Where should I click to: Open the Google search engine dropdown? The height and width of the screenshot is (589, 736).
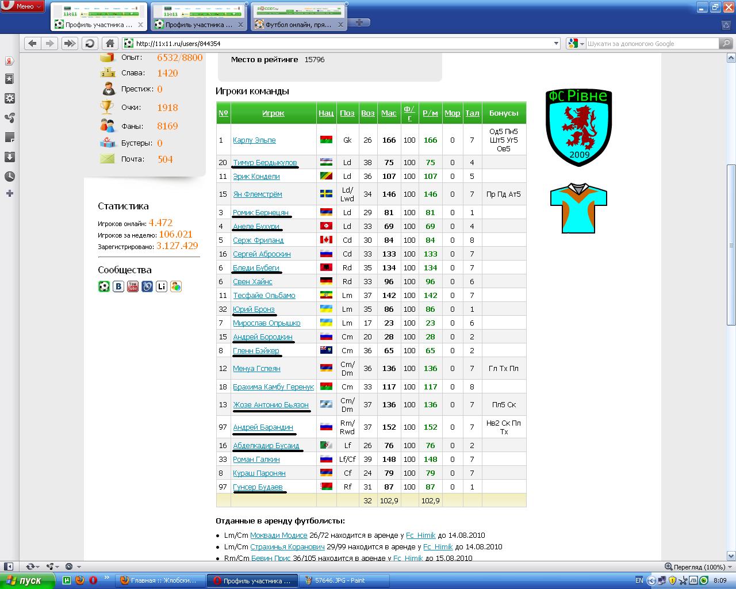pos(575,44)
